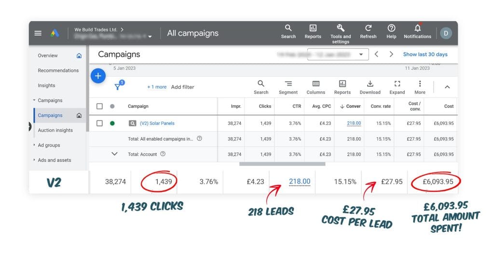The image size is (494, 263).
Task: Click the Refresh icon
Action: click(x=368, y=28)
